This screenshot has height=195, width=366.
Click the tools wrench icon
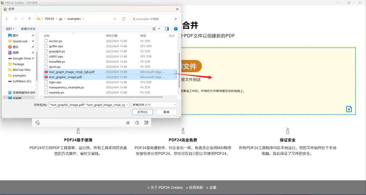coord(146,123)
